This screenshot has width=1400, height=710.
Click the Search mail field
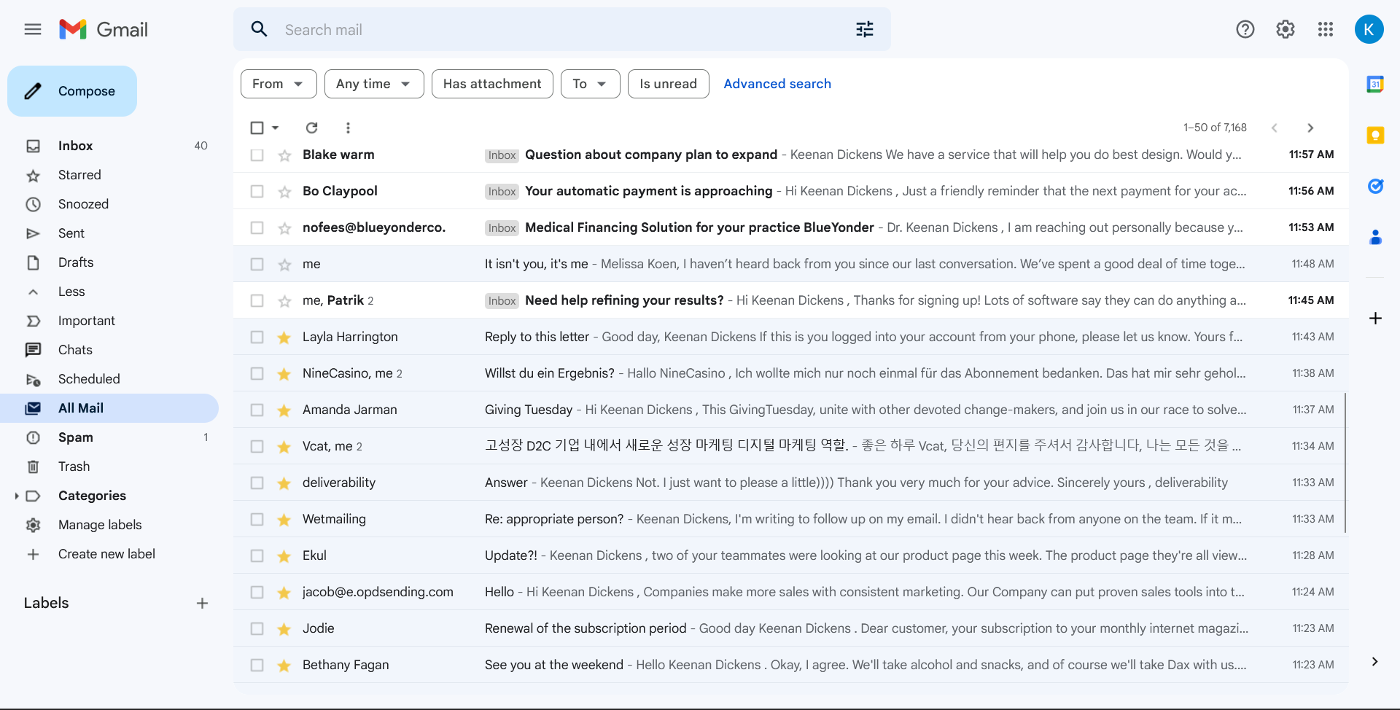point(561,29)
